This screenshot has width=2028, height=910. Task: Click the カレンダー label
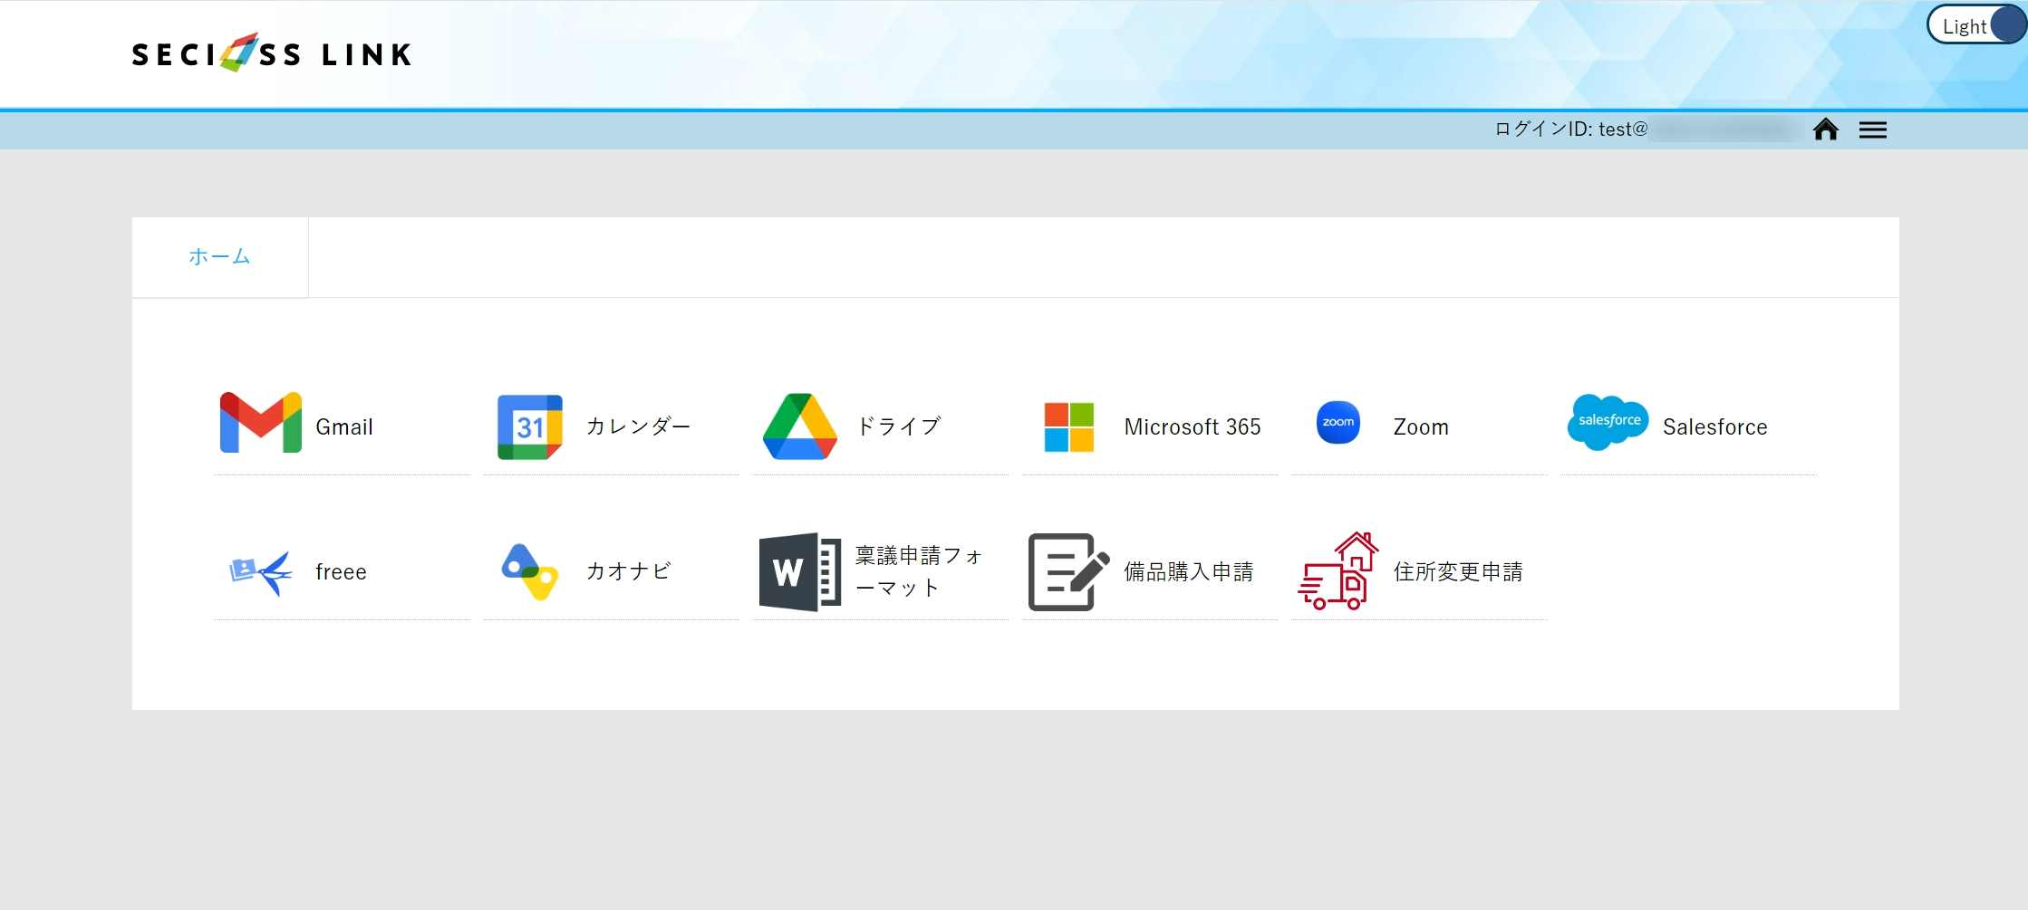pyautogui.click(x=638, y=426)
